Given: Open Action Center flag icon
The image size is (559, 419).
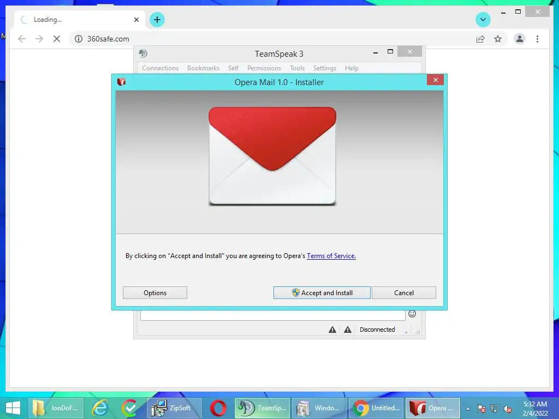Looking at the screenshot, I should pyautogui.click(x=481, y=409).
